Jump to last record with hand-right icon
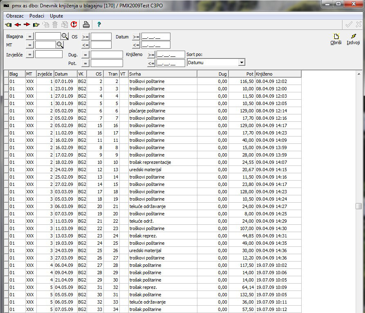Viewport: 365px width, 313px height. click(36, 25)
